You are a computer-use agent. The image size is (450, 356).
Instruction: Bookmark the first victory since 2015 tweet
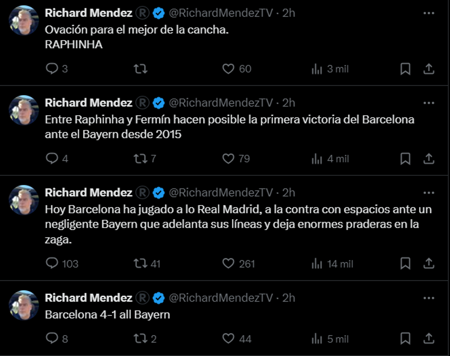[x=406, y=158]
